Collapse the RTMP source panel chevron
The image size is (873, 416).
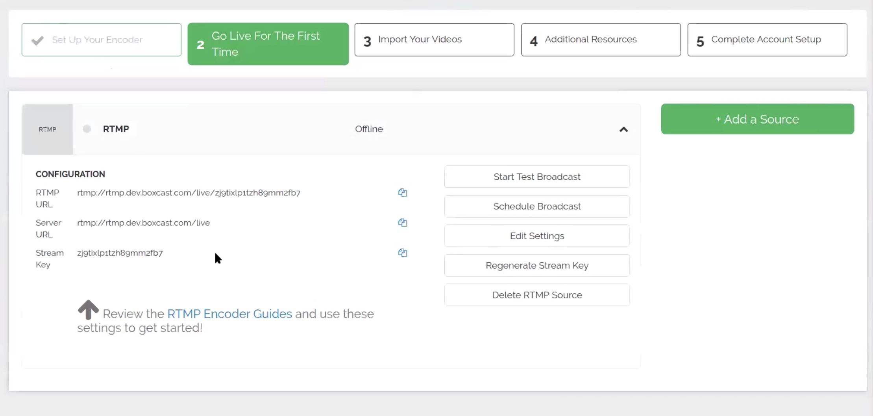[x=623, y=129]
